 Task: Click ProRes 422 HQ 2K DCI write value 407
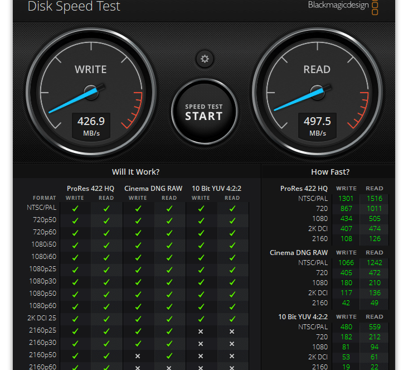click(346, 229)
